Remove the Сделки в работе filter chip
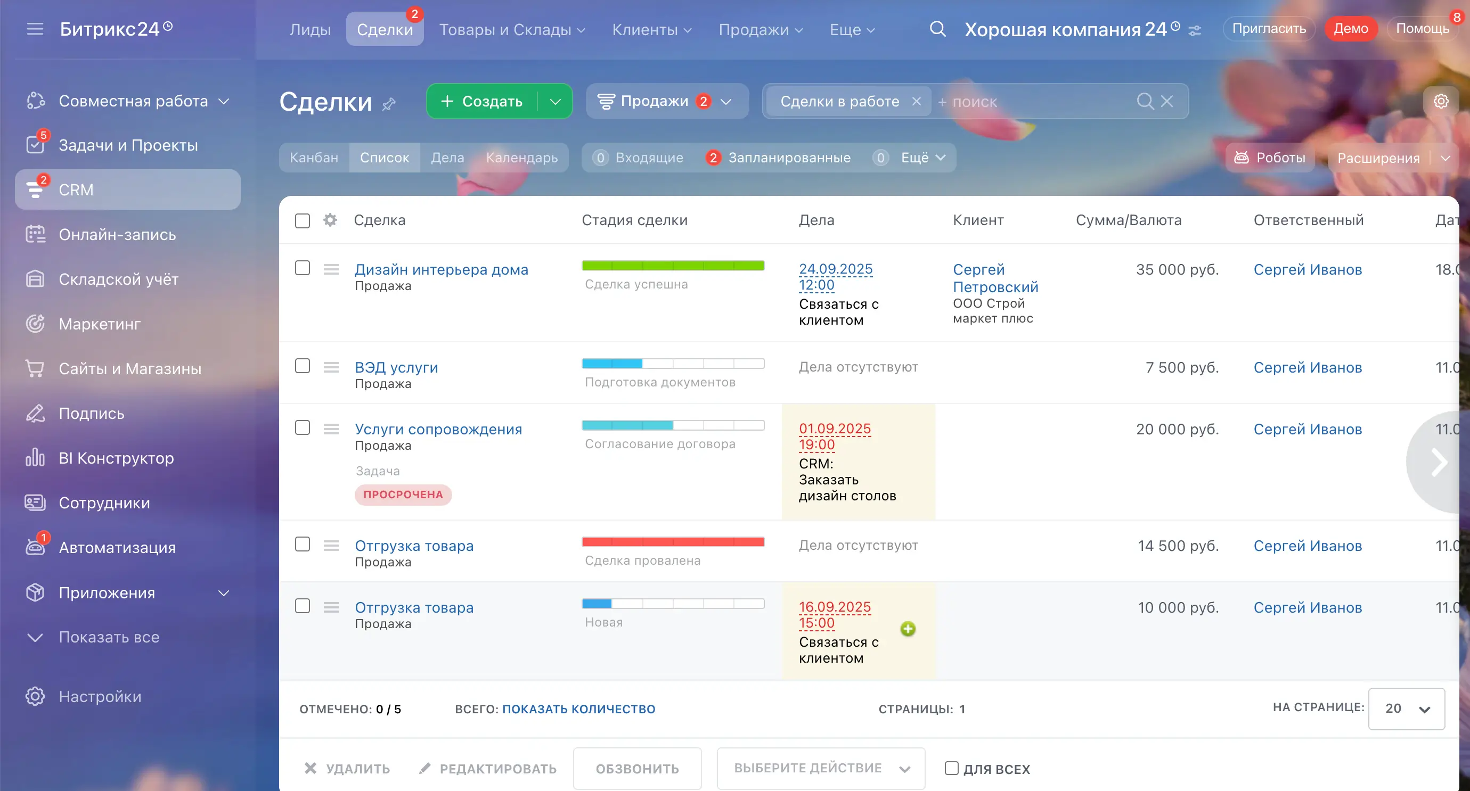The image size is (1470, 791). coord(917,101)
